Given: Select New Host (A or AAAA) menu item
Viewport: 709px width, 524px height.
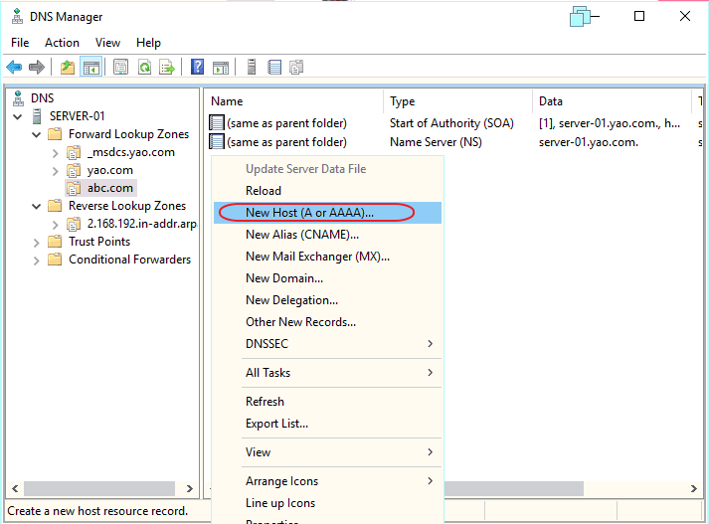Looking at the screenshot, I should [309, 213].
